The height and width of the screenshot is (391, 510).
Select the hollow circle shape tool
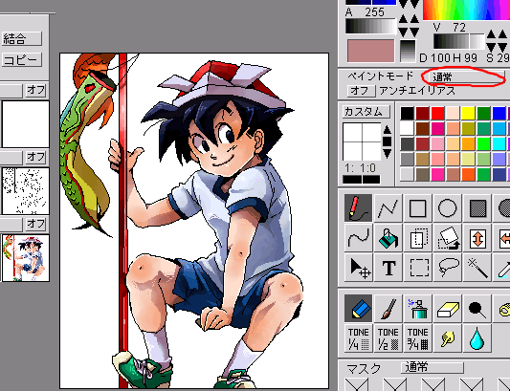pos(448,208)
